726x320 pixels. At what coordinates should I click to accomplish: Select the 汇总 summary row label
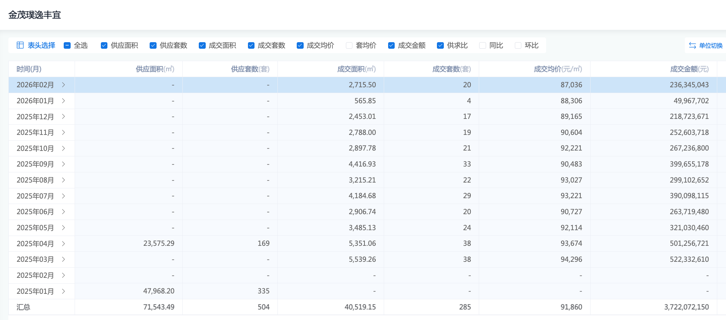coord(23,307)
